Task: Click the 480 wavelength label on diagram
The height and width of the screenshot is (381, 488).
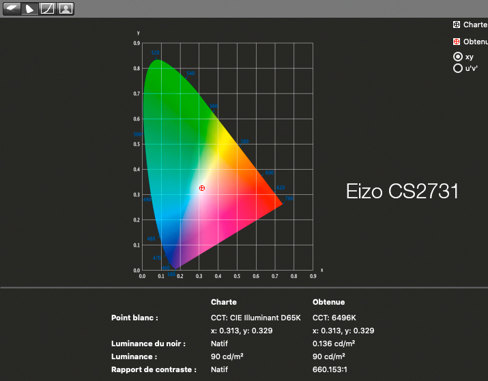Action: [151, 239]
